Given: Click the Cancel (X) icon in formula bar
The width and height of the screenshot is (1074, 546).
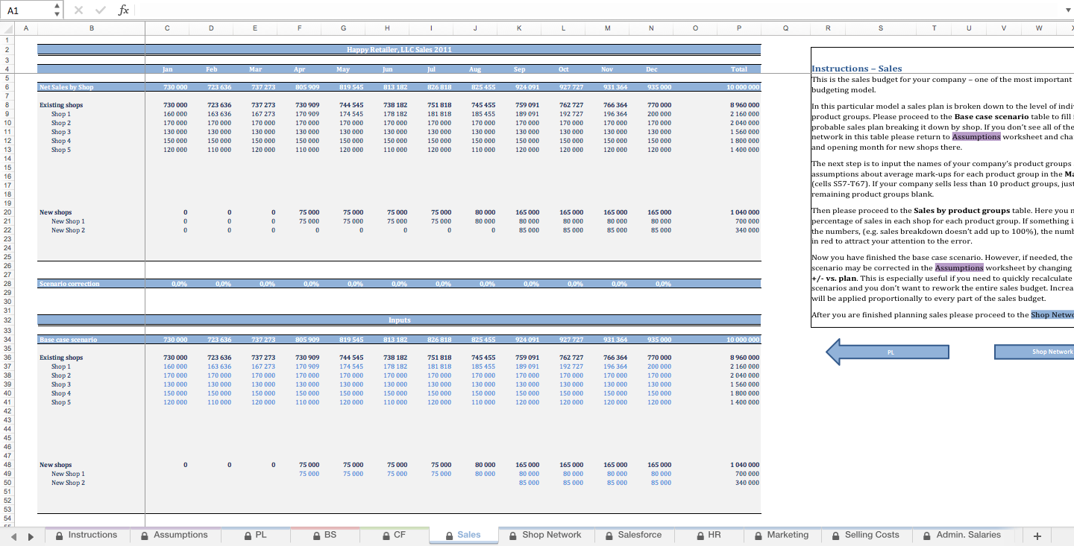Looking at the screenshot, I should point(78,10).
